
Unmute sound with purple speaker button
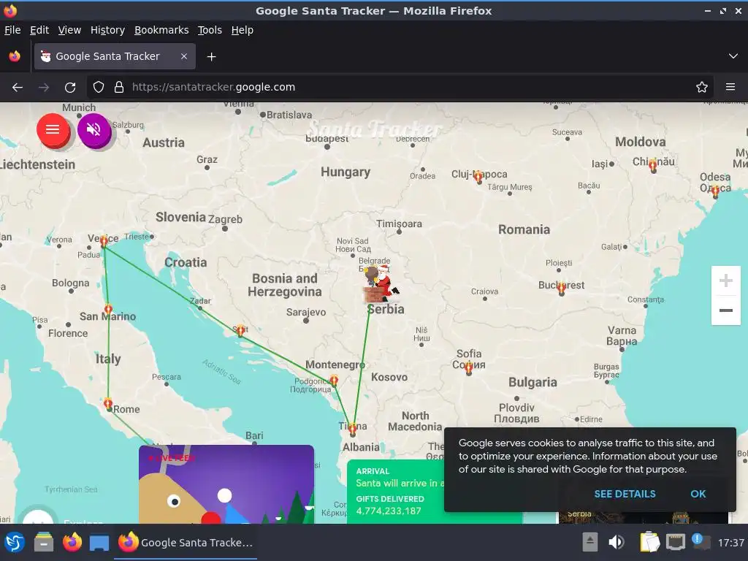(x=94, y=130)
